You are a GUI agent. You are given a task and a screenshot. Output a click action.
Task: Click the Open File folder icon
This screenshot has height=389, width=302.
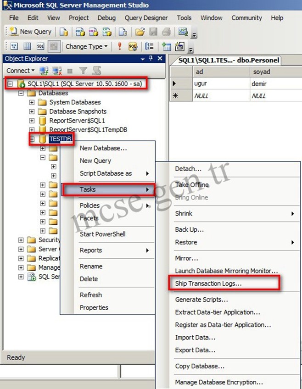tap(140, 32)
